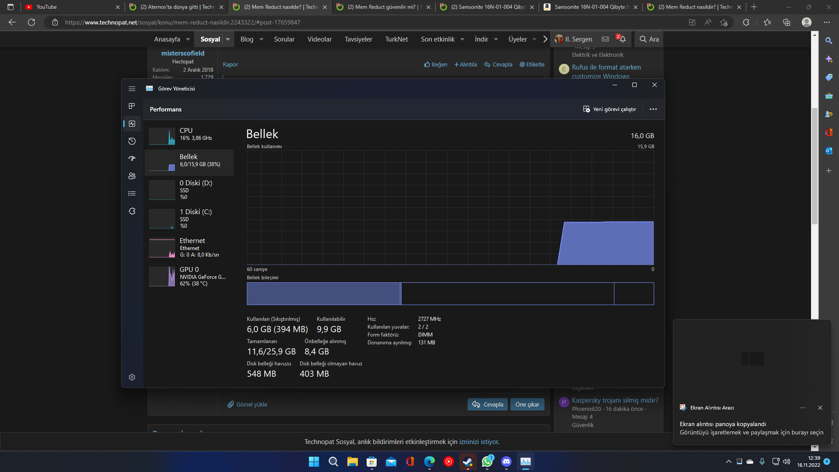Open the Users sidebar icon
839x472 pixels.
pos(132,176)
